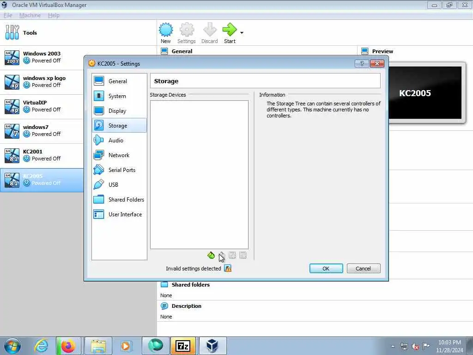
Task: Click the Settings gear toolbar icon
Action: pos(187,33)
